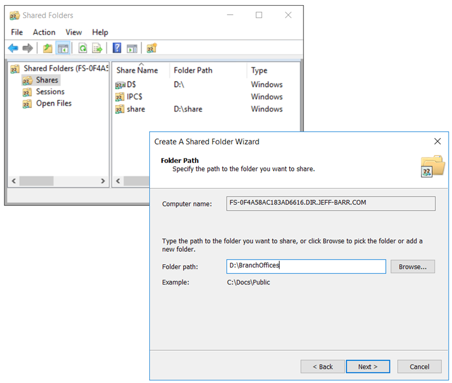This screenshot has width=452, height=383.
Task: Click the Browse... button
Action: [x=412, y=266]
